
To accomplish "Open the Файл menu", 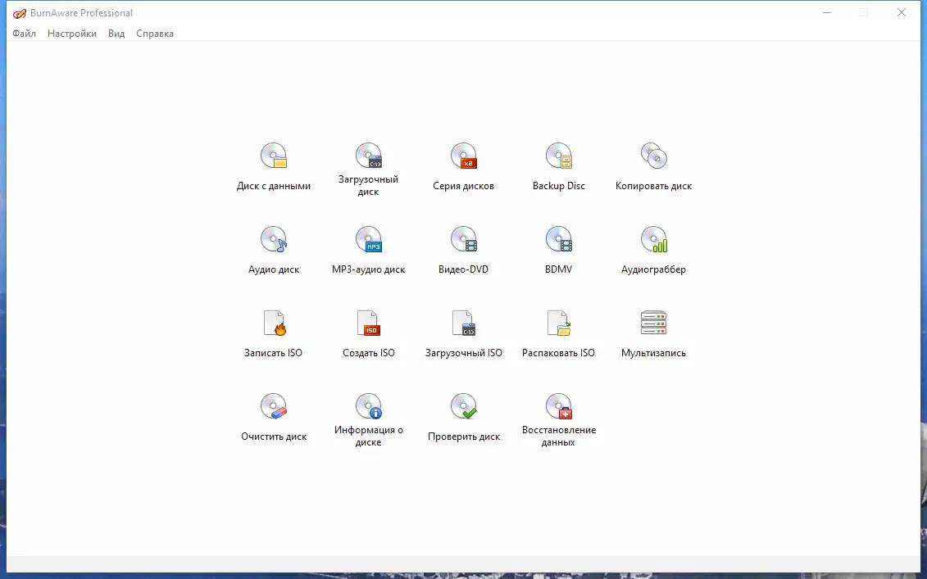I will coord(25,34).
